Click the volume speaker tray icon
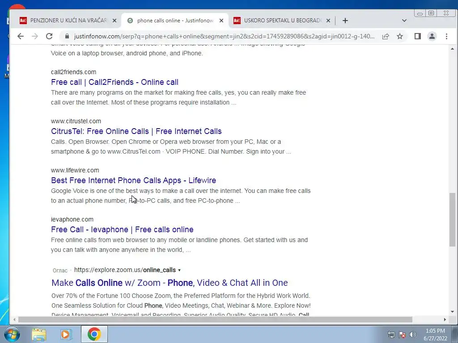The image size is (458, 343). click(x=413, y=335)
